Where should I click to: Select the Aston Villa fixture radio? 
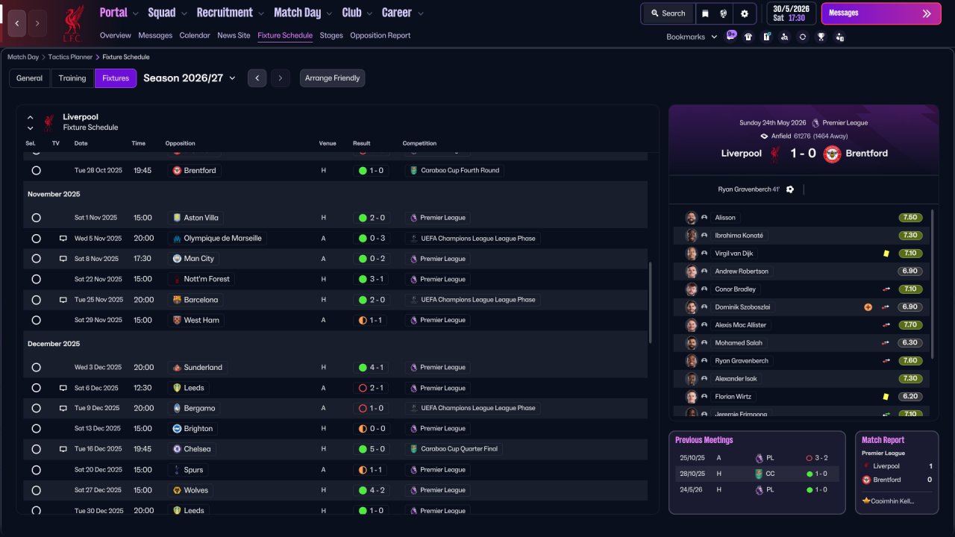click(36, 218)
